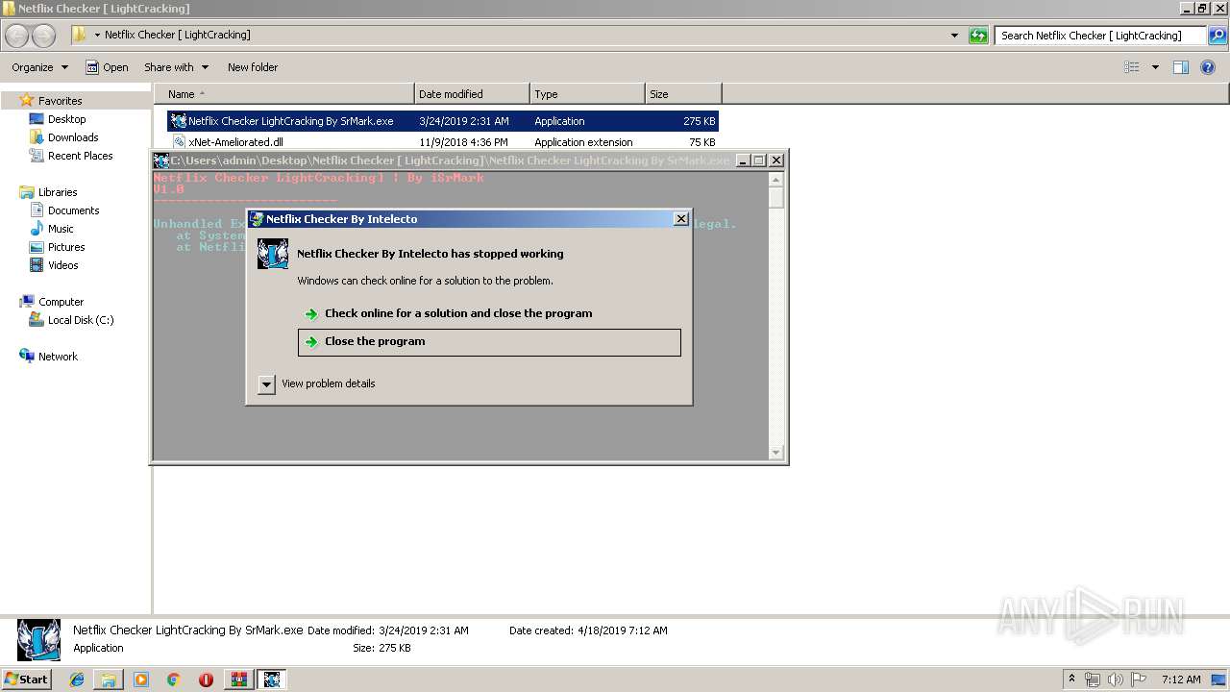Open Windows Media Player taskbar icon
Screen dimensions: 1230x692
[141, 680]
